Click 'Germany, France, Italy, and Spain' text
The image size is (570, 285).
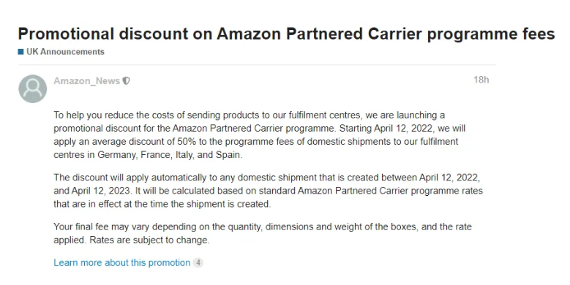click(x=169, y=155)
